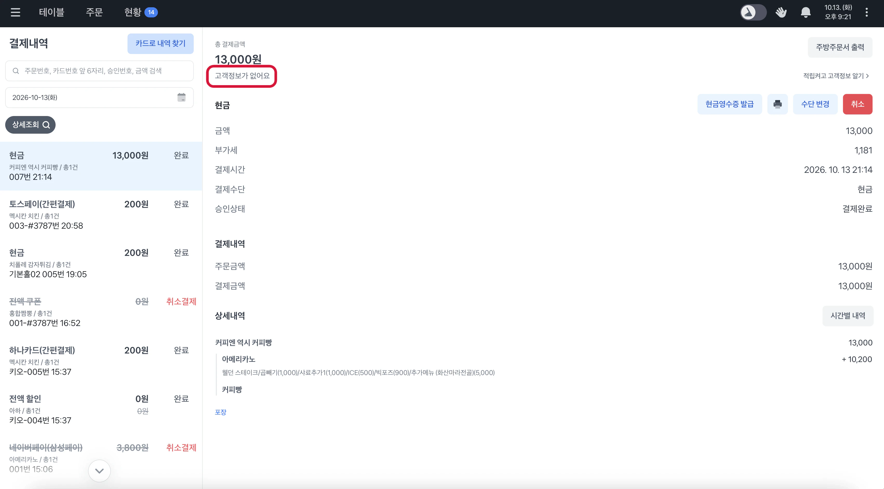Open the calendar date picker icon
Viewport: 884px width, 489px height.
point(182,97)
